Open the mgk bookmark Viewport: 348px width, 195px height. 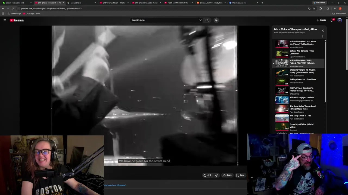pos(32,14)
